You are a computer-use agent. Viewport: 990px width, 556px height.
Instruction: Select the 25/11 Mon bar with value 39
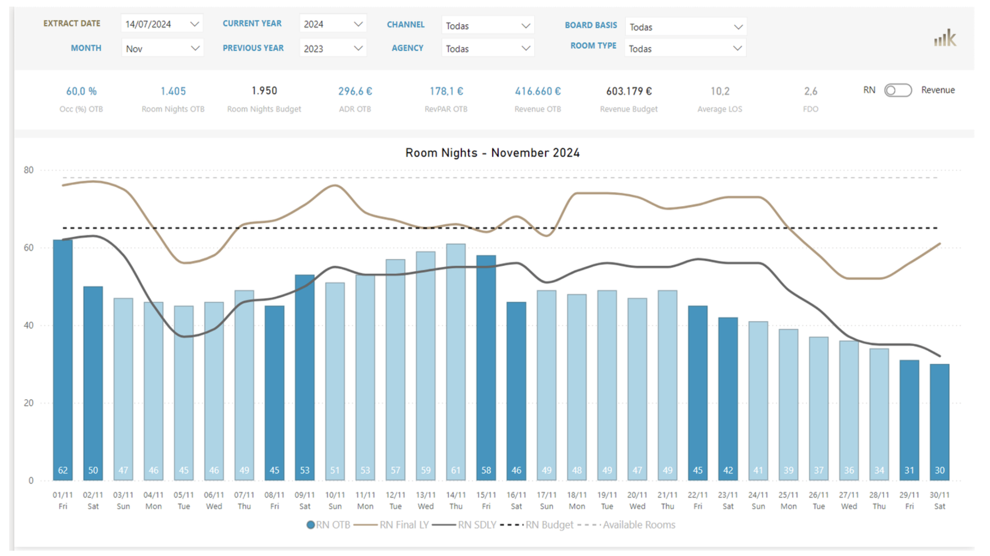pos(788,405)
